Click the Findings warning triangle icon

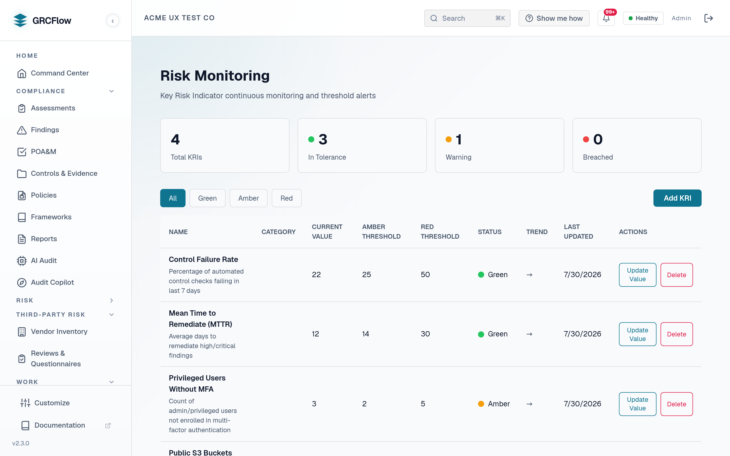click(22, 130)
